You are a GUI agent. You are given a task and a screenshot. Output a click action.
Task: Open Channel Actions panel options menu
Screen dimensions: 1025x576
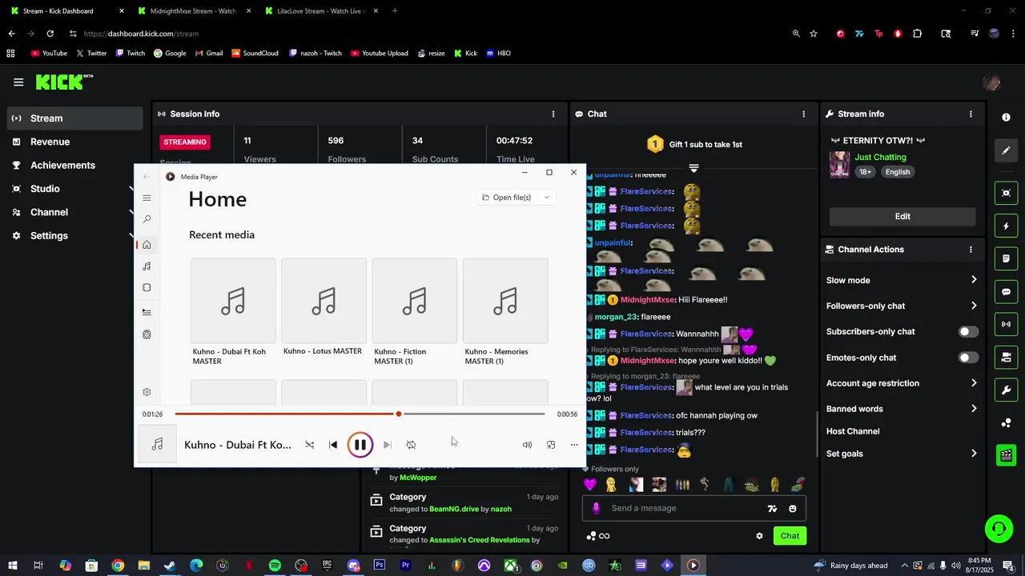(x=971, y=250)
